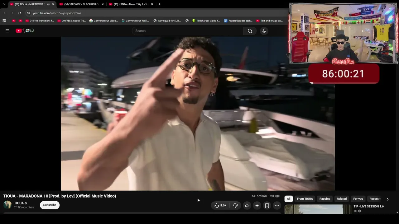The height and width of the screenshot is (224, 399).
Task: Open more actions three-dot menu
Action: 277,205
